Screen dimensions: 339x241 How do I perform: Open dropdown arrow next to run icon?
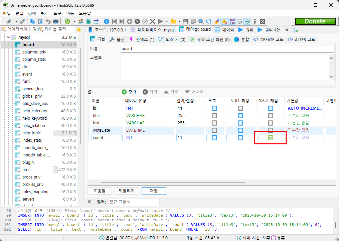(167, 21)
